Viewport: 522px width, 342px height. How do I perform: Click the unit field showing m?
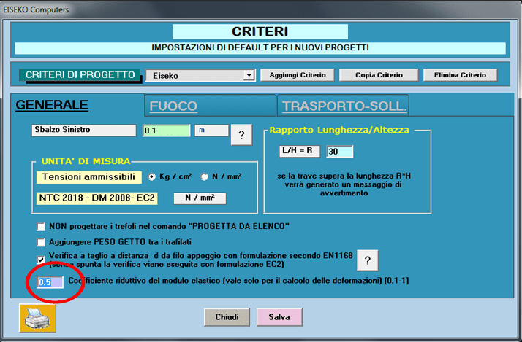(212, 130)
